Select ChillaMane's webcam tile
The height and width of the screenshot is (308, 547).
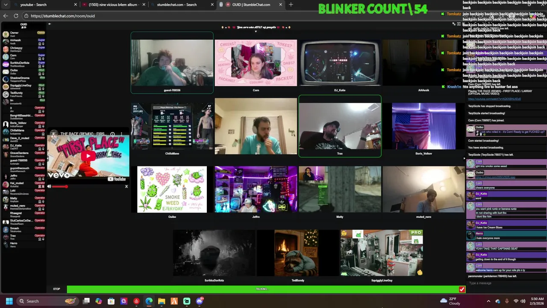[x=172, y=126]
